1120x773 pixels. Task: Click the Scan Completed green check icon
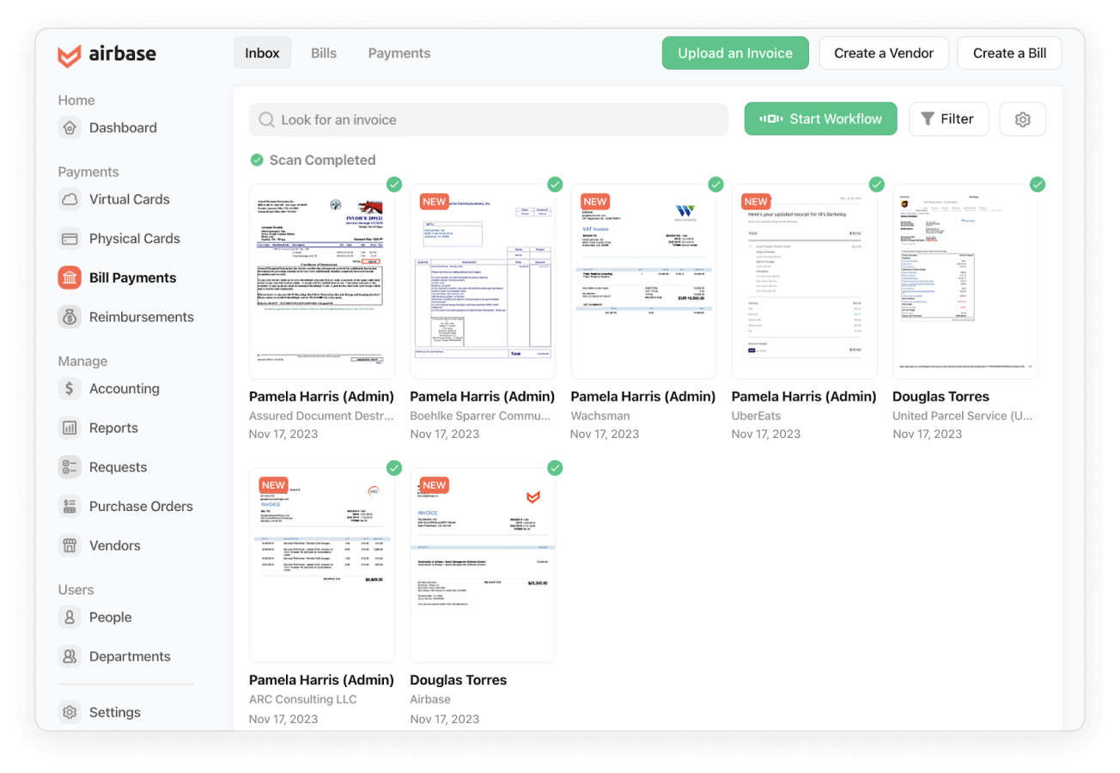coord(257,160)
